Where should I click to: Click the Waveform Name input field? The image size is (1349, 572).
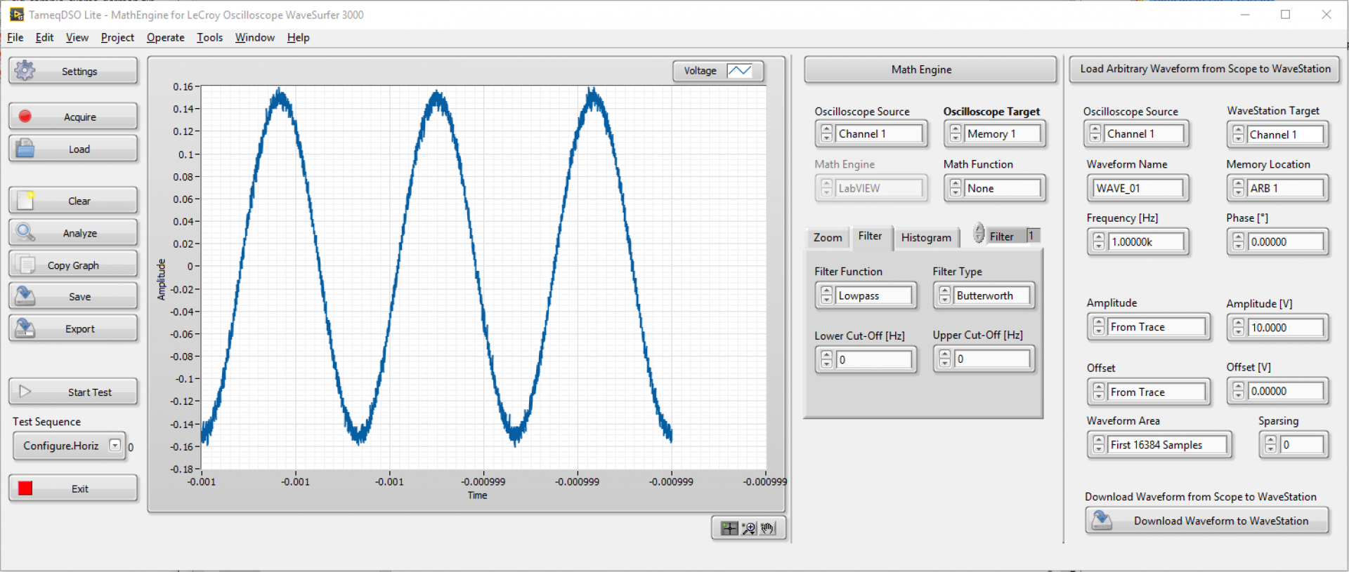[1137, 188]
